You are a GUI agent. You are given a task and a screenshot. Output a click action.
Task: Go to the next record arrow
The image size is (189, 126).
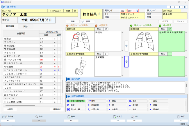click(x=180, y=7)
